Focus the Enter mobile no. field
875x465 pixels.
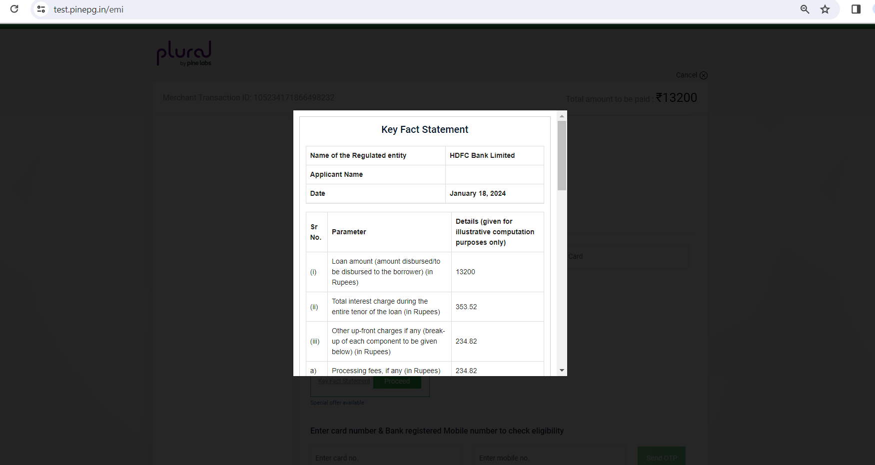(x=549, y=458)
